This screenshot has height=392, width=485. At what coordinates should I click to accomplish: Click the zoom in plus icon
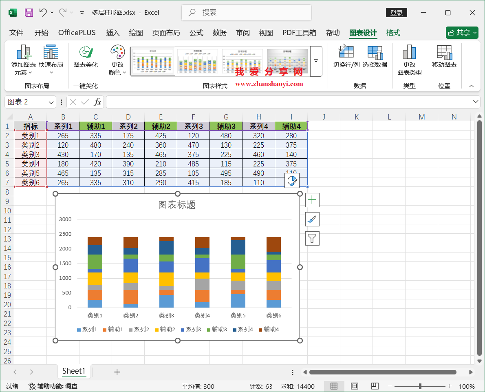tap(450, 386)
